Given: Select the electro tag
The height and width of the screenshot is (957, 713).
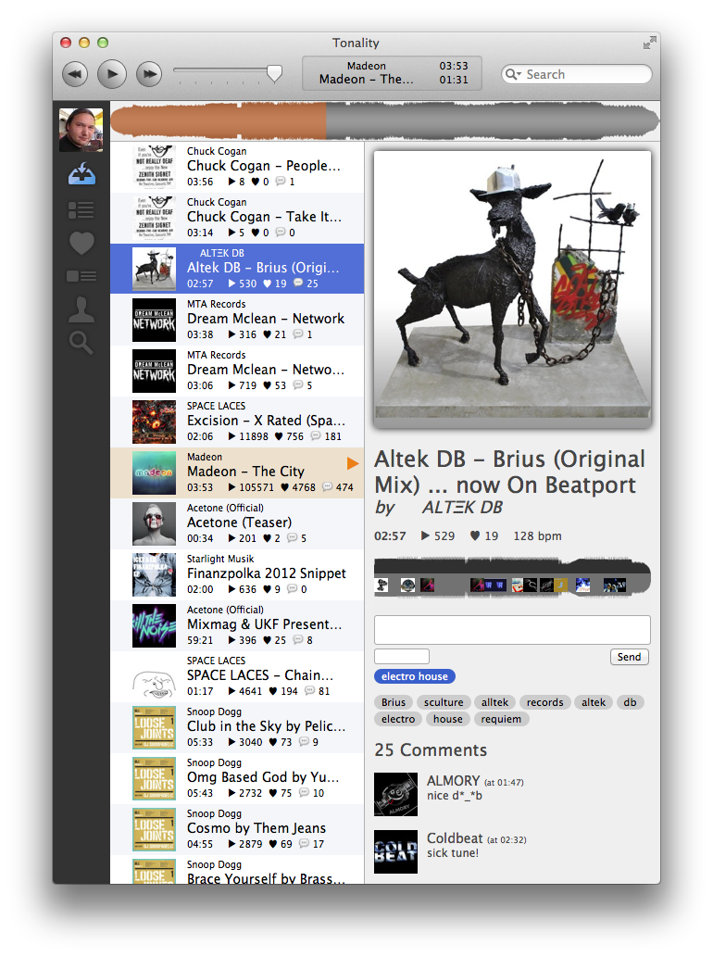Looking at the screenshot, I should click(x=398, y=719).
